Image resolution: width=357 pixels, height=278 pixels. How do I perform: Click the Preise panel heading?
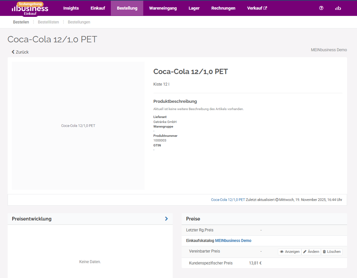click(x=193, y=219)
